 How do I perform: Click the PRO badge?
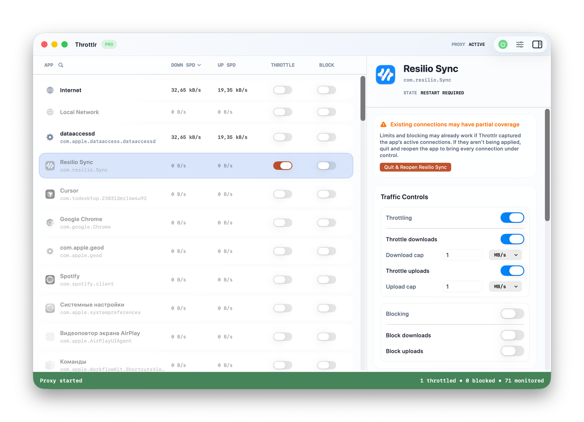109,44
